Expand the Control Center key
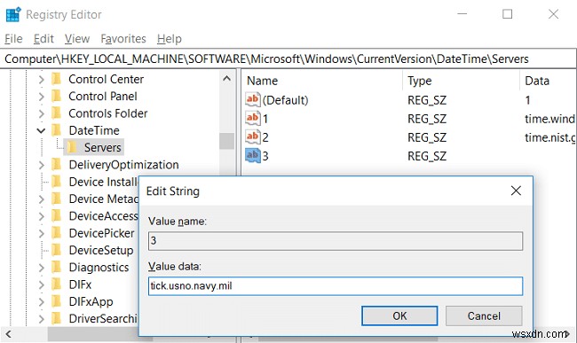 [41, 79]
